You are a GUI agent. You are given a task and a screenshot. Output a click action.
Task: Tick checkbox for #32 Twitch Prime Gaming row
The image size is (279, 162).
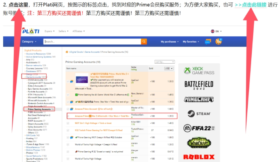tap(68, 130)
